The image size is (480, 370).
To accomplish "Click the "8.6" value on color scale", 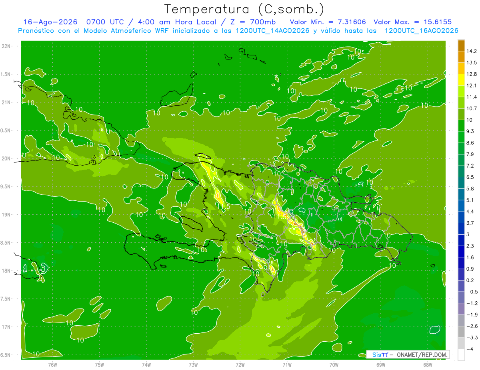I will pyautogui.click(x=470, y=143).
